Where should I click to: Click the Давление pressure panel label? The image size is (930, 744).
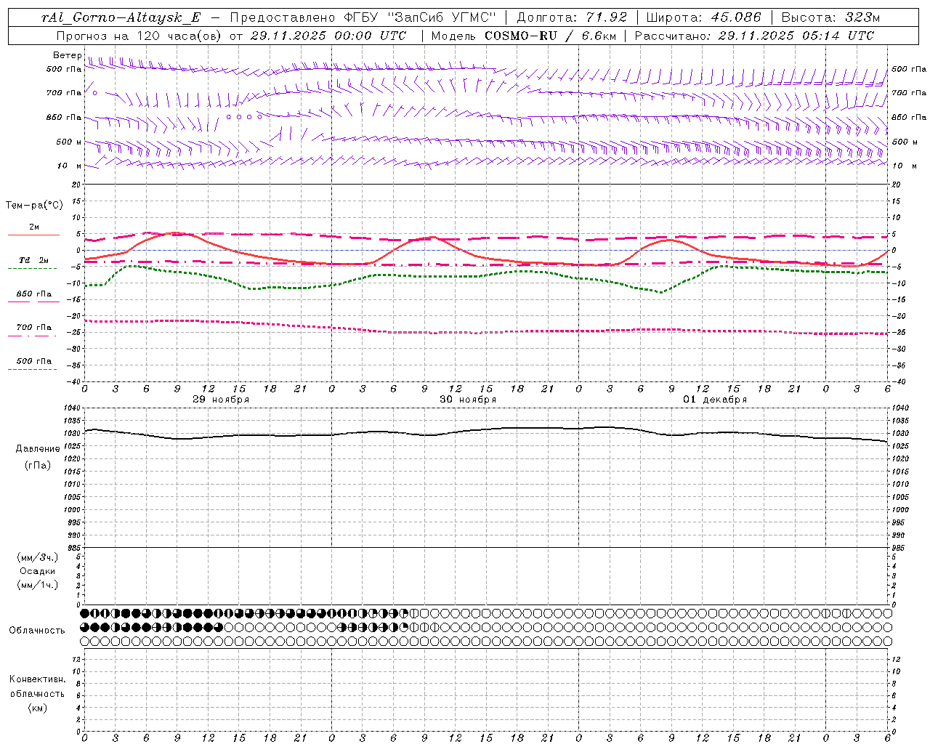38,449
